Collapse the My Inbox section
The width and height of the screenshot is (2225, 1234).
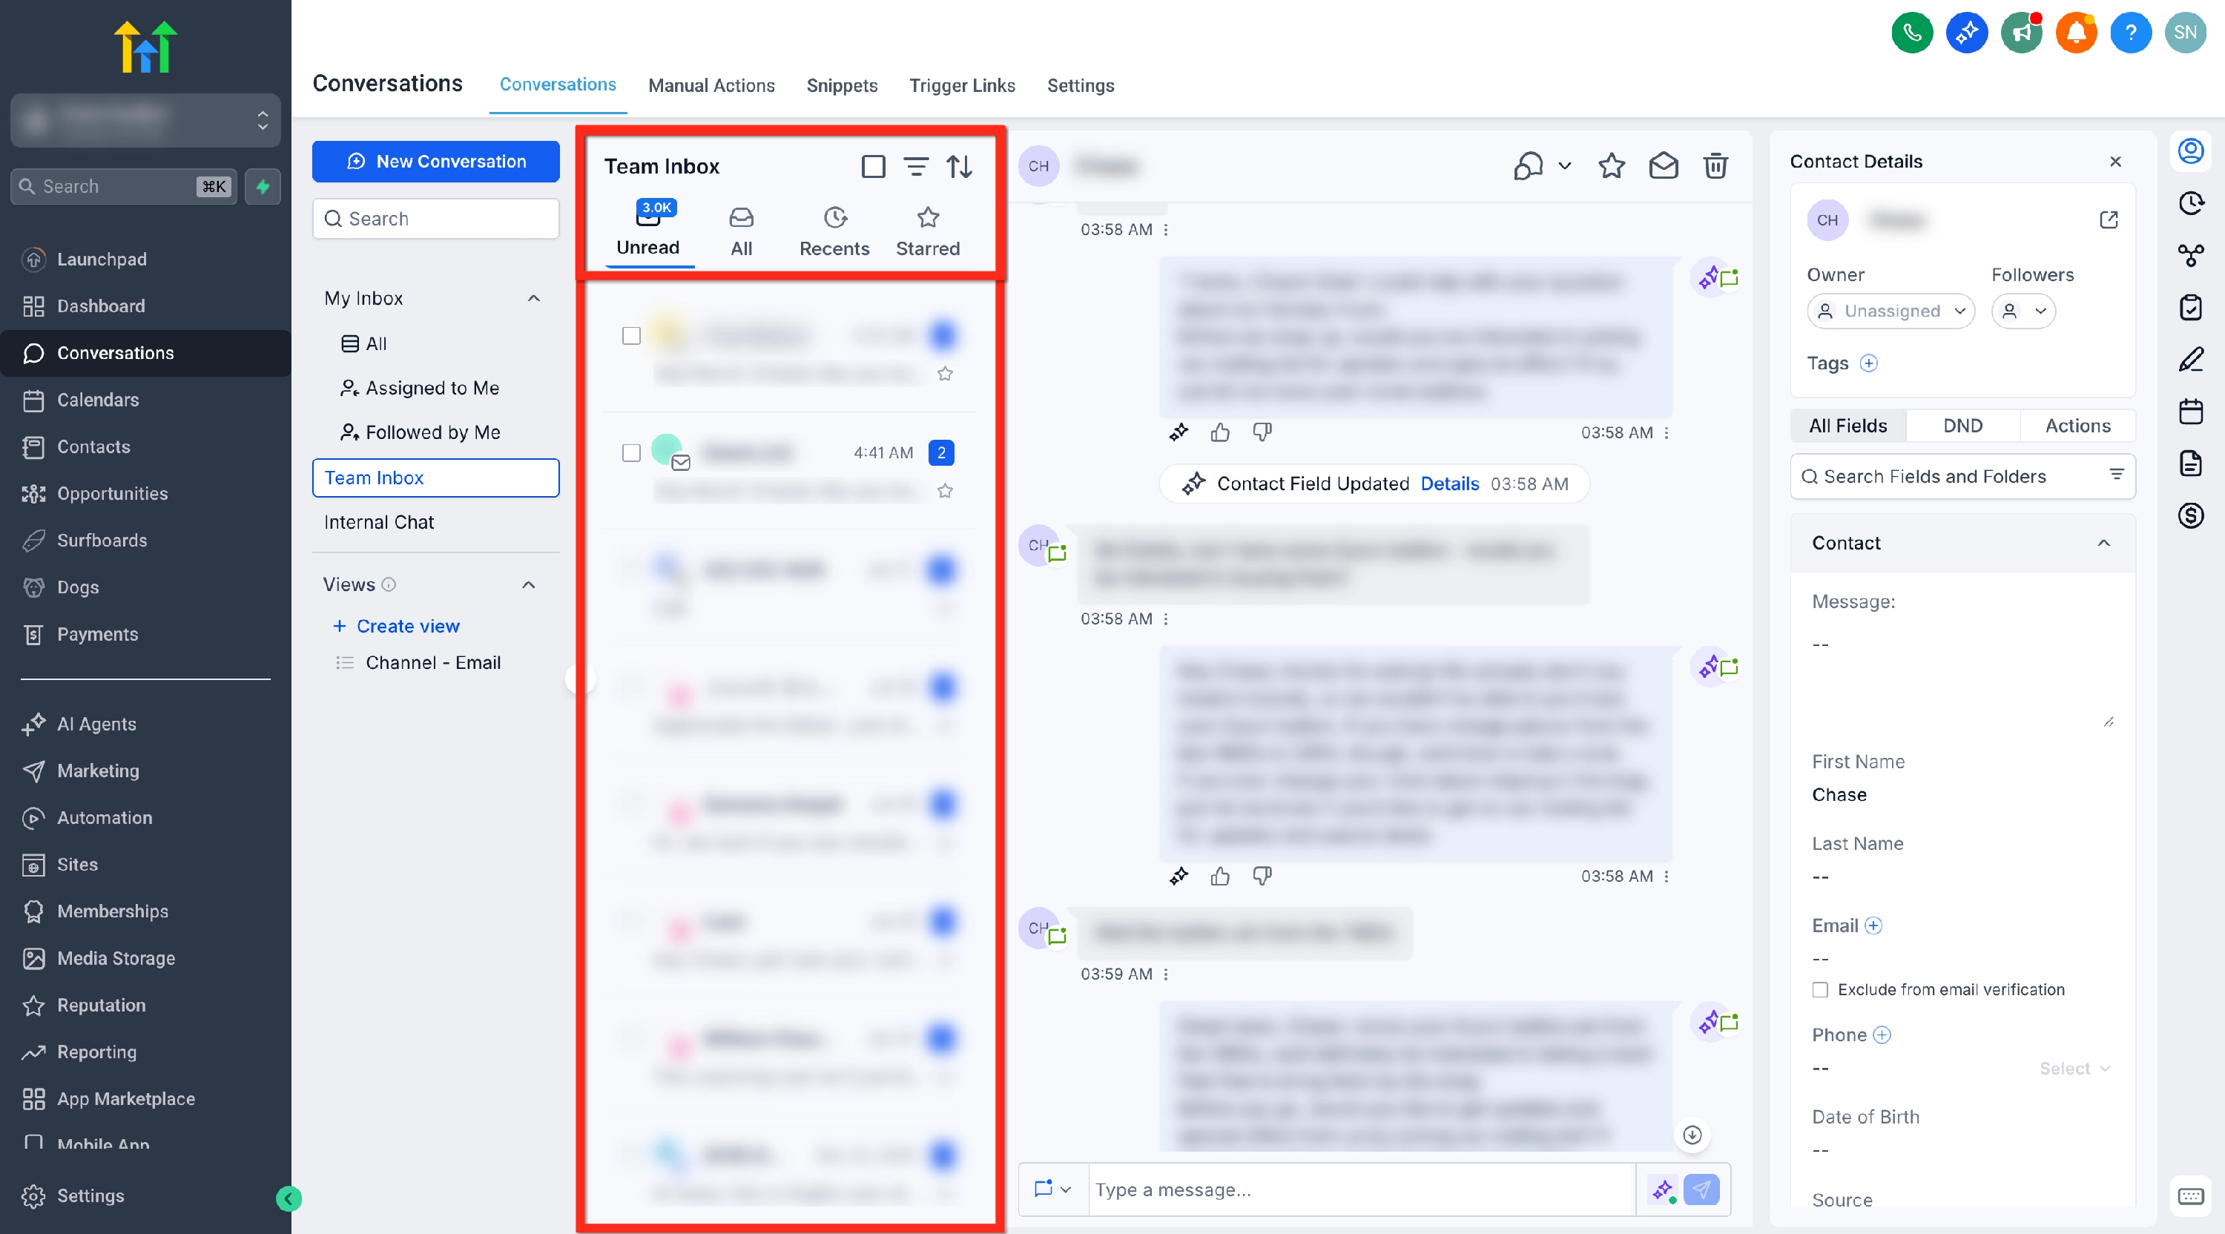(534, 298)
